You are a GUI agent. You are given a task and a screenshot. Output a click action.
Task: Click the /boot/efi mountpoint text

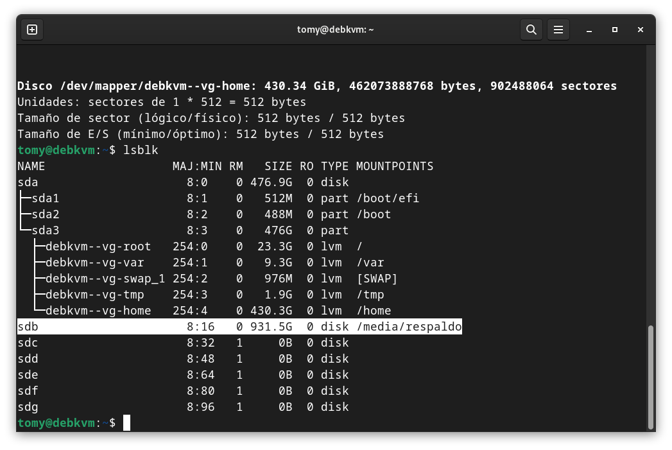388,198
